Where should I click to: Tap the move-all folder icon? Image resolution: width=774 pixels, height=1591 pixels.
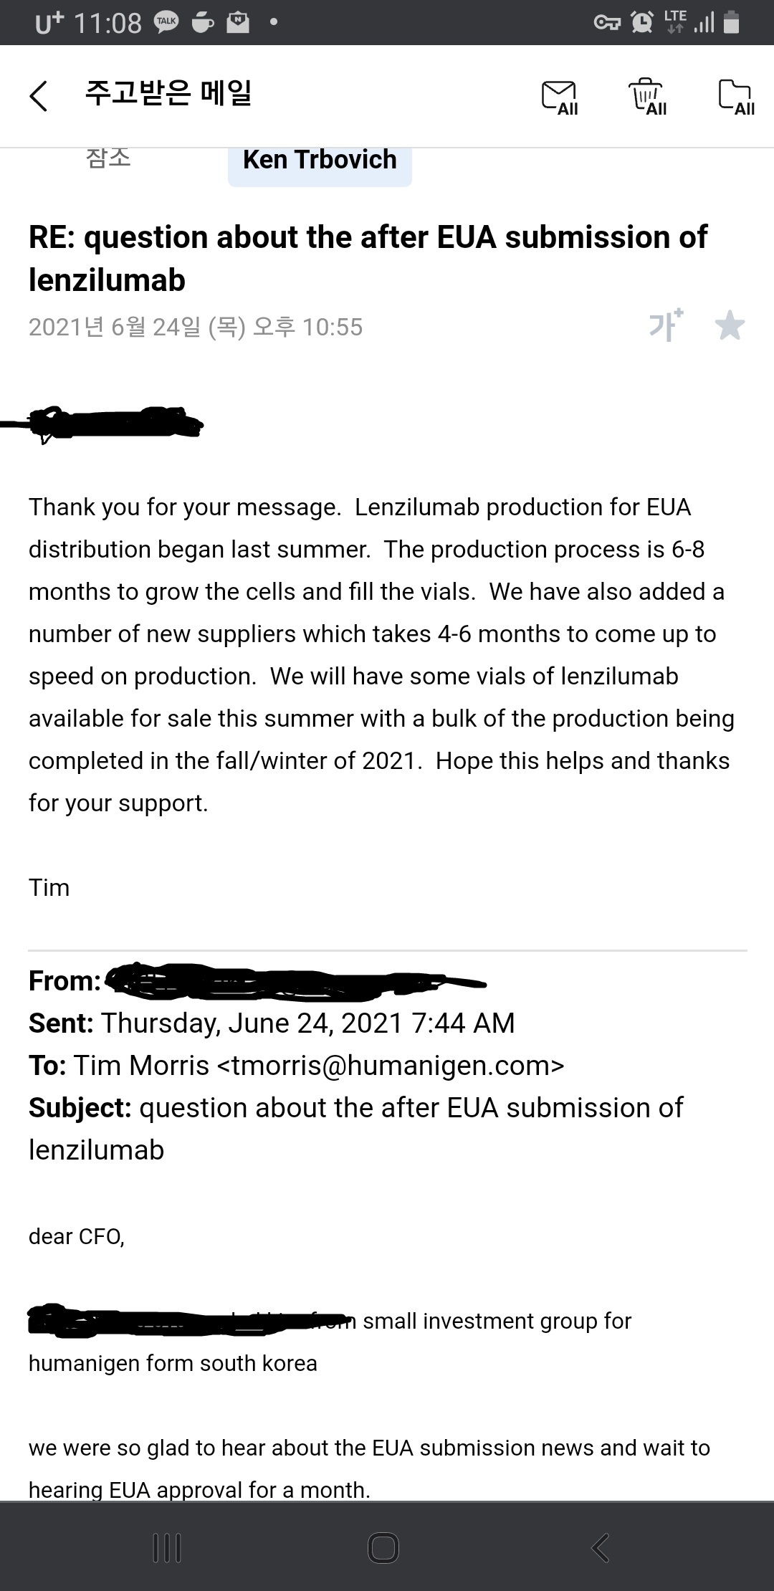tap(736, 96)
